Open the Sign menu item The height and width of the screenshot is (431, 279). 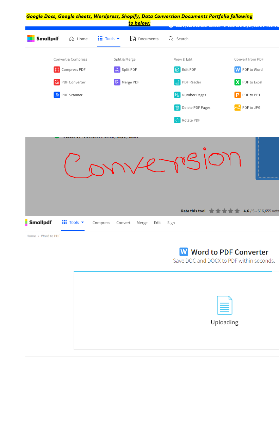171,223
